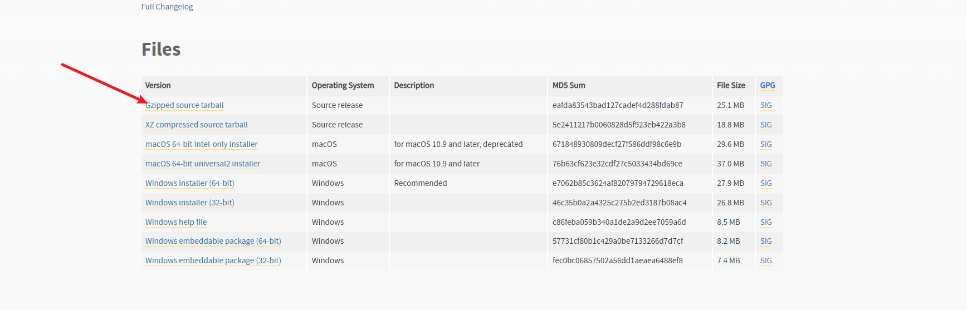This screenshot has width=967, height=310.
Task: Download Windows installer (32-bit)
Action: 190,203
